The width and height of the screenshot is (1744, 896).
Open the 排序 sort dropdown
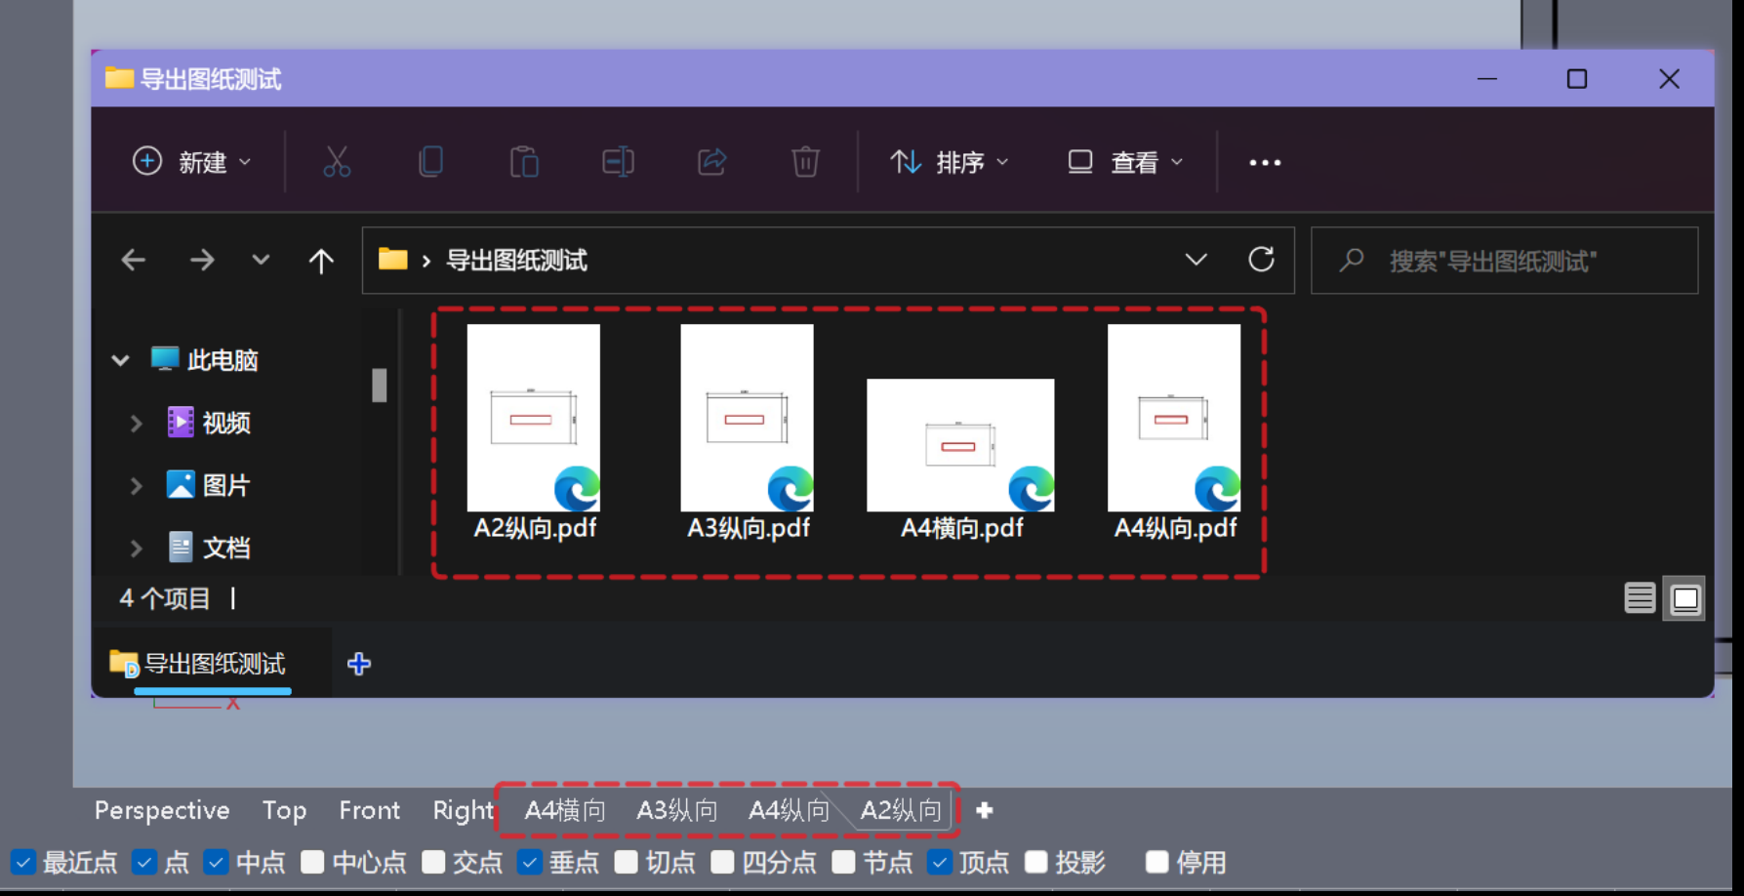950,162
